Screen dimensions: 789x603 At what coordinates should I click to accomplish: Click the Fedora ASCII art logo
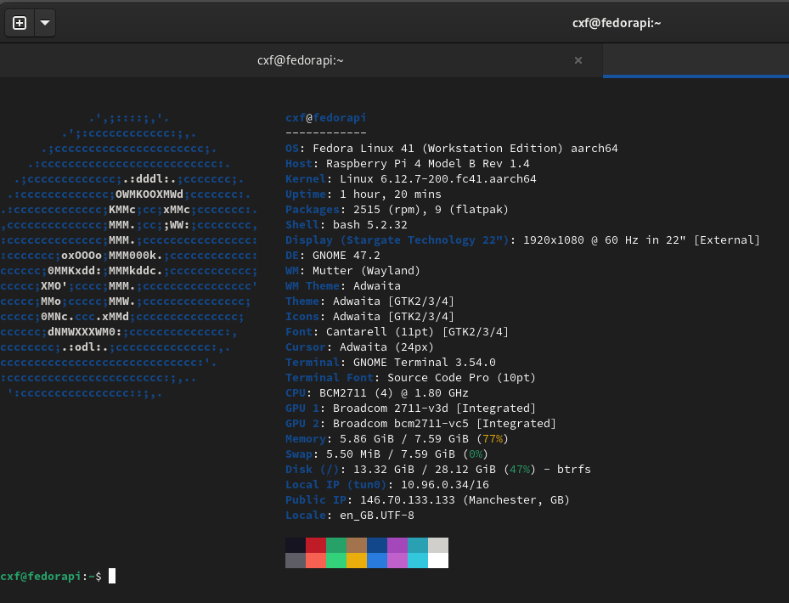(x=129, y=256)
